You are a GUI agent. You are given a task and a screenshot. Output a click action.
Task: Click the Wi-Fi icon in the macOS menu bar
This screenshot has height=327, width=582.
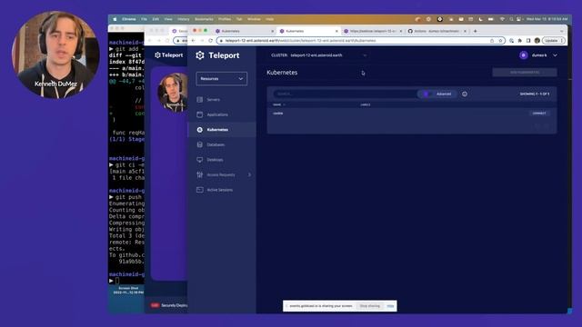point(502,19)
